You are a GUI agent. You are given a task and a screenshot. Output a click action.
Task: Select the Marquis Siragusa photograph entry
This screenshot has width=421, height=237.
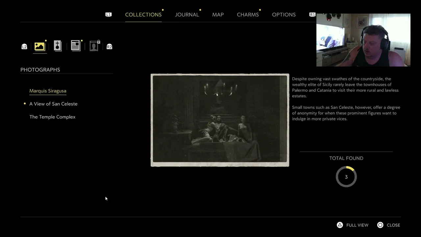48,91
